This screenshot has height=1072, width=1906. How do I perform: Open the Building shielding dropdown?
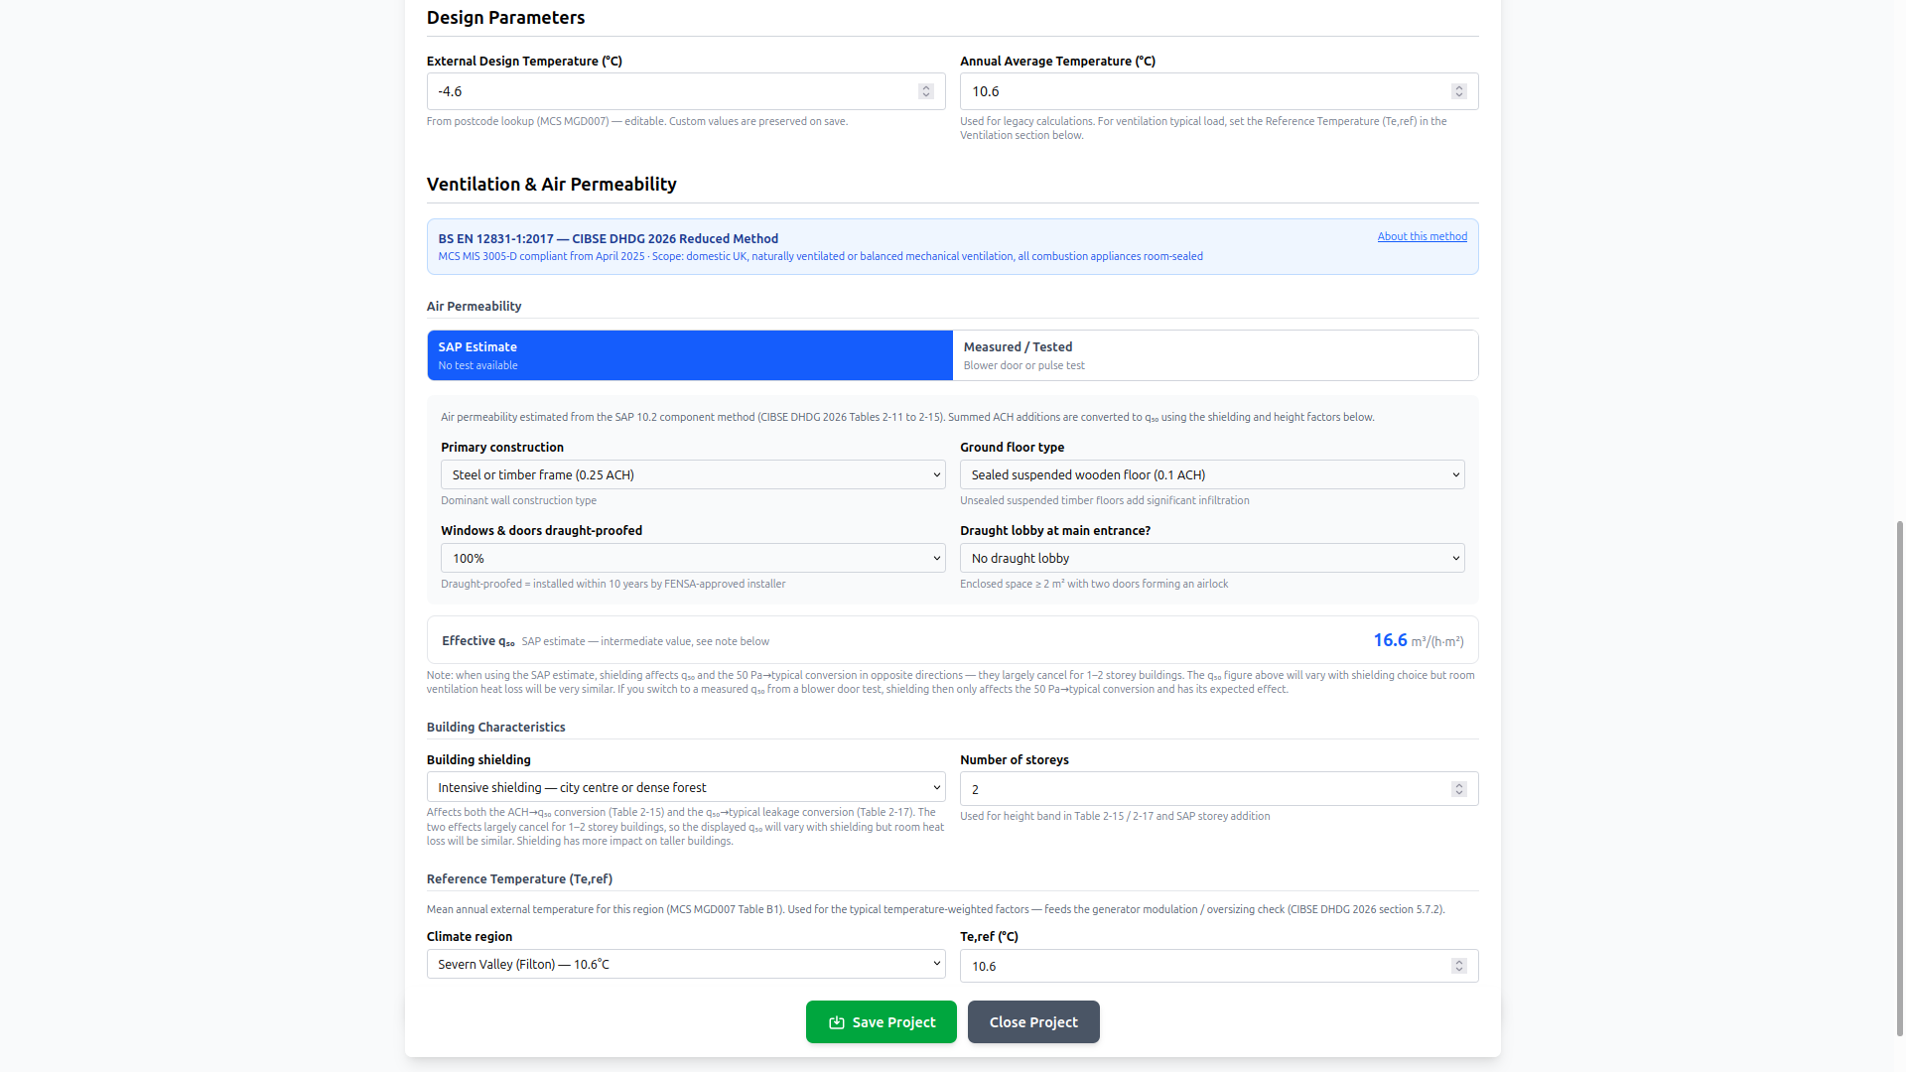[x=685, y=787]
